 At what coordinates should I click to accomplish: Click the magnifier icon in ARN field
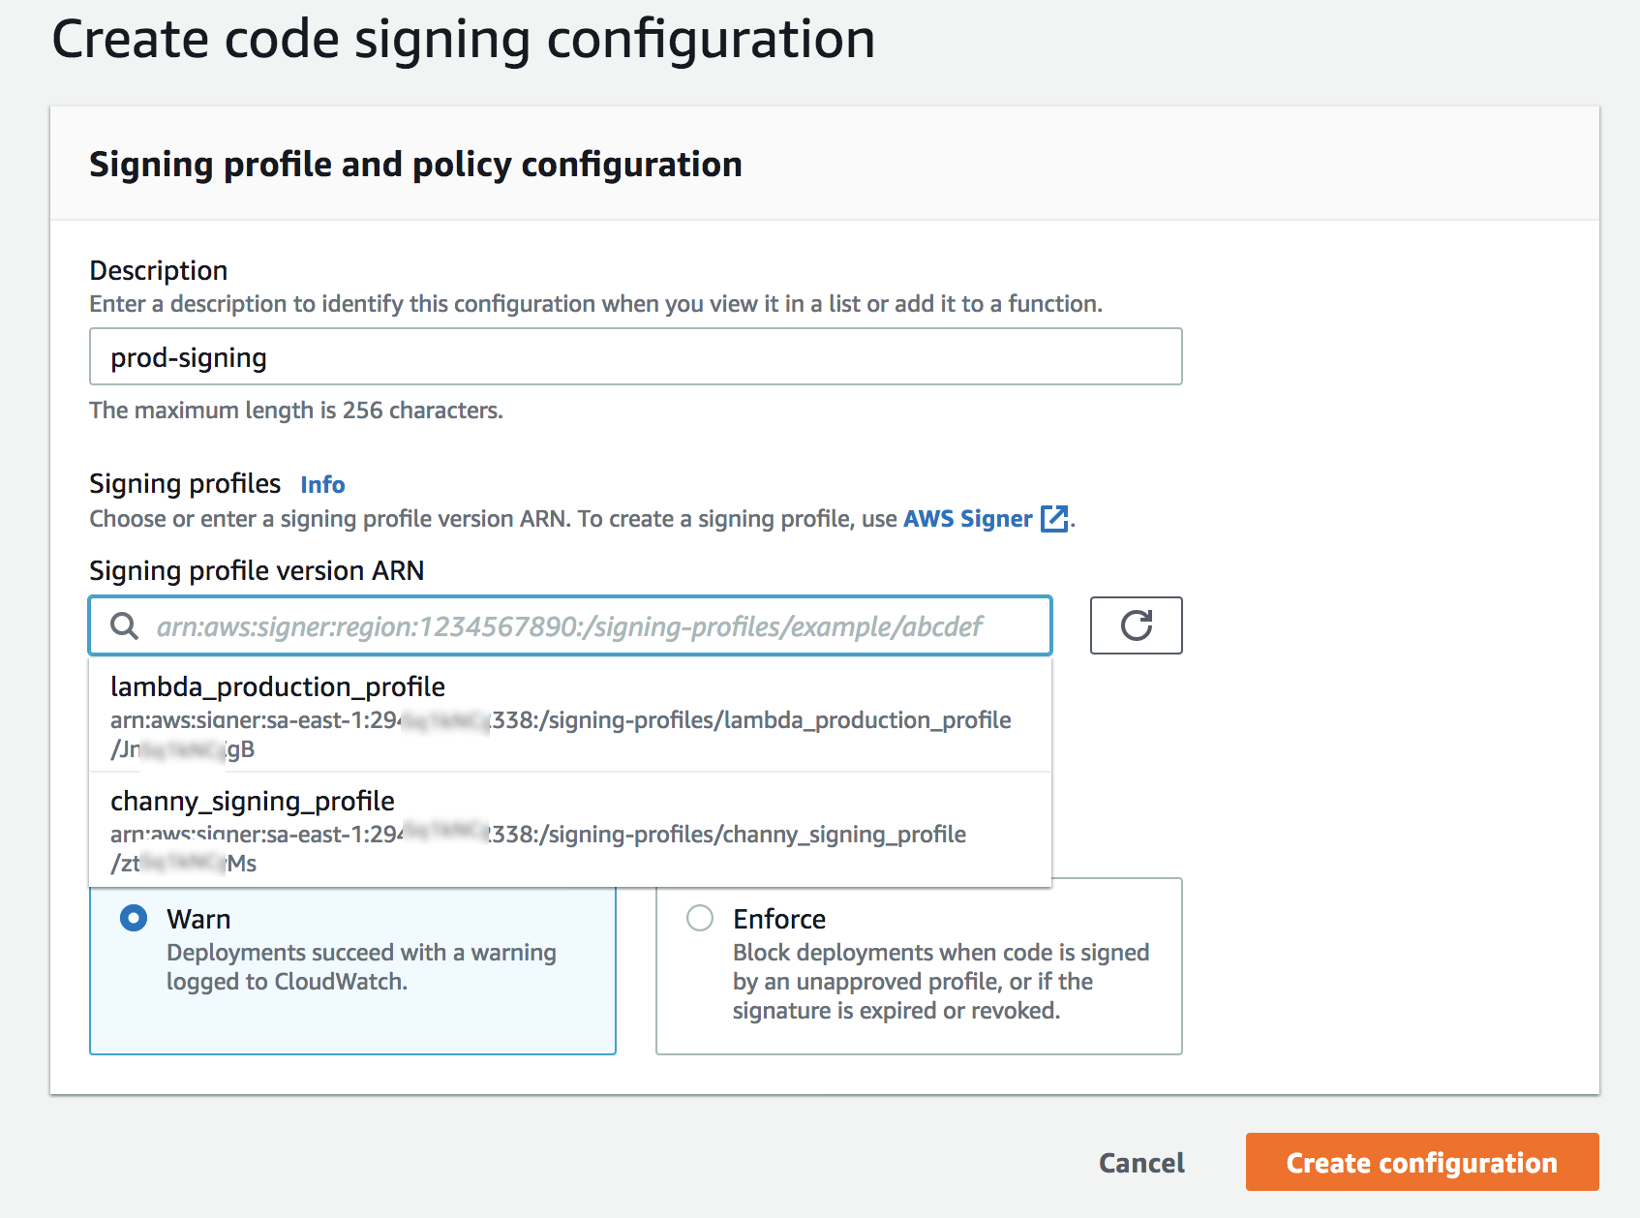pyautogui.click(x=124, y=626)
